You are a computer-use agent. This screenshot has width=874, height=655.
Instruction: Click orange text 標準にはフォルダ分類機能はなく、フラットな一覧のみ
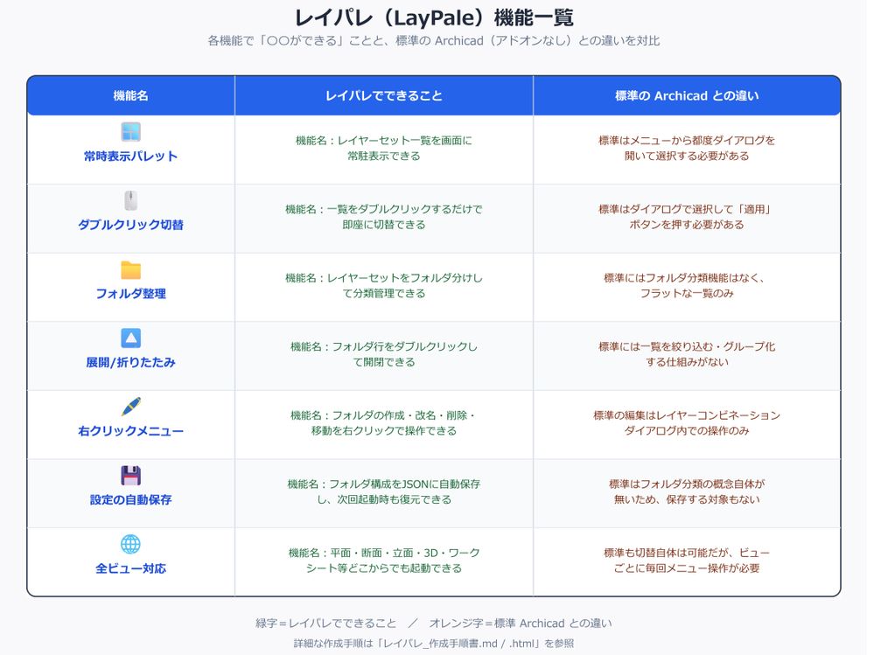click(687, 286)
